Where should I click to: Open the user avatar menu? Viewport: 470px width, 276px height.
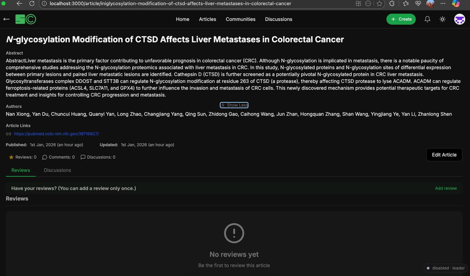coord(459,19)
